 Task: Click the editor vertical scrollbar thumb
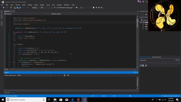tap(137, 24)
